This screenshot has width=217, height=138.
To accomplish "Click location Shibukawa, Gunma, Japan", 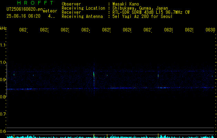I will [140, 8].
